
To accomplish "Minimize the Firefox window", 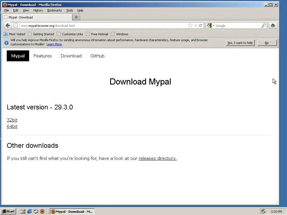I will 266,5.
